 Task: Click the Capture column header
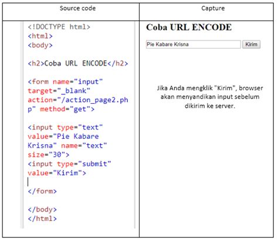pyautogui.click(x=213, y=8)
